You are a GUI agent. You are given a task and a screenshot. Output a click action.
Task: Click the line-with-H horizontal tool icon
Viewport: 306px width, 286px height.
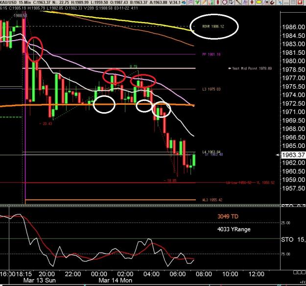265,2
